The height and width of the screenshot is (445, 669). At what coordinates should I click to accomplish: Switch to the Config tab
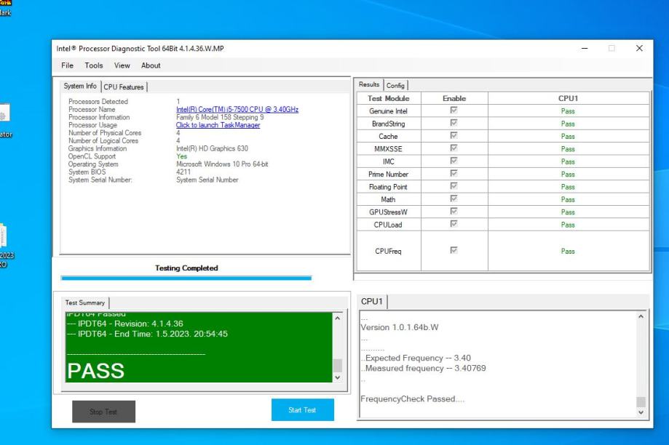[396, 85]
